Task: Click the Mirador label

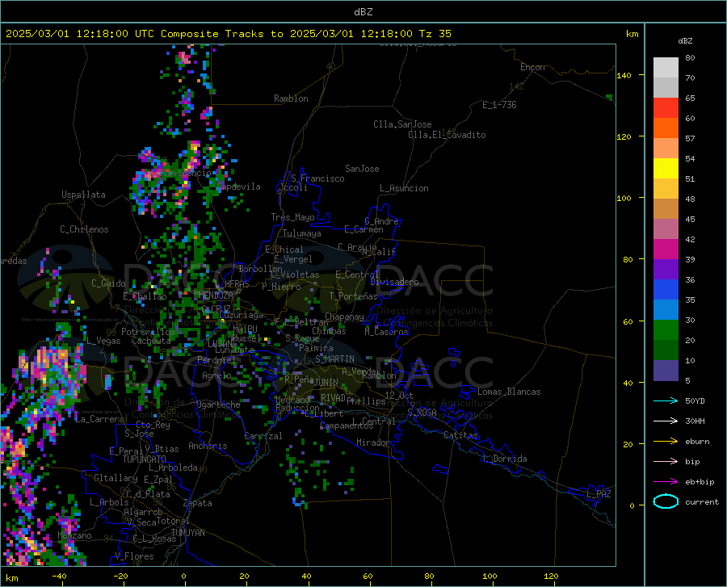Action: 373,442
